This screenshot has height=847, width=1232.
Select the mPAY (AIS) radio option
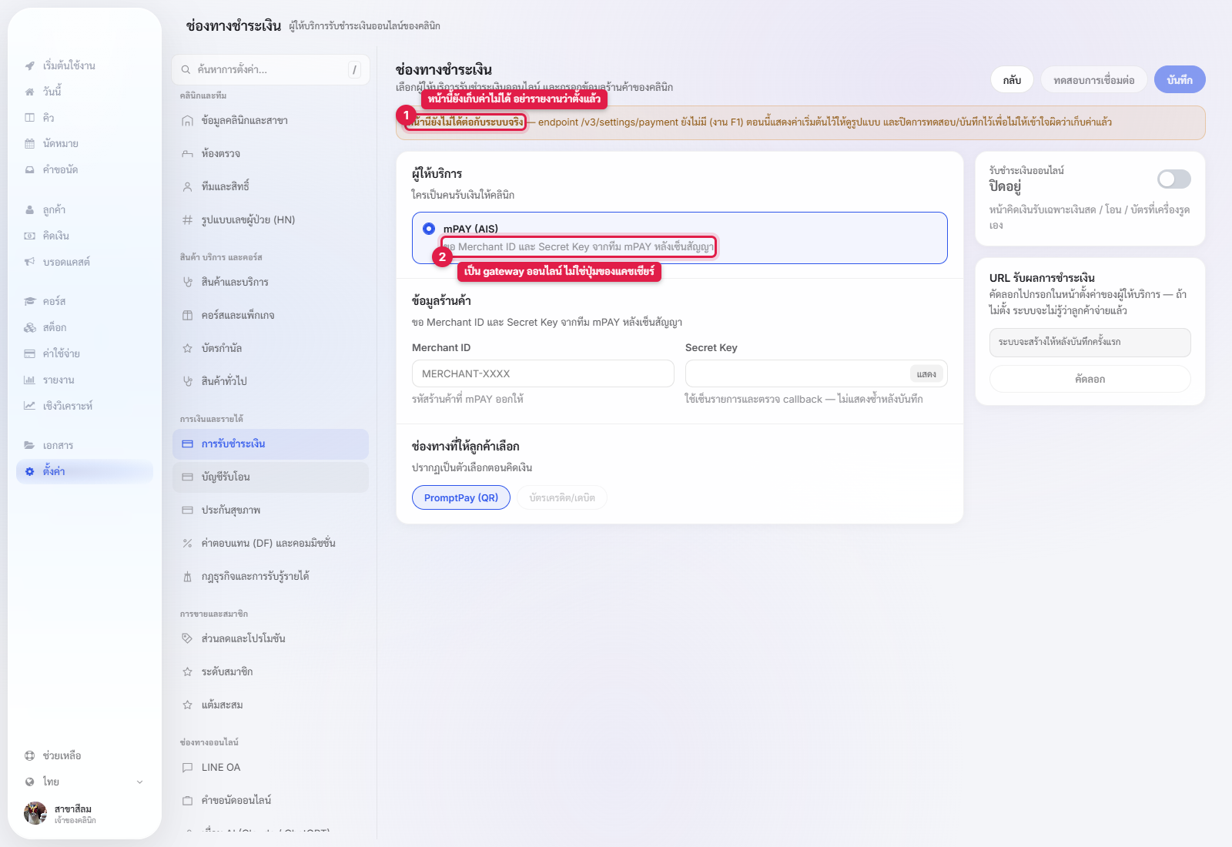(x=429, y=229)
